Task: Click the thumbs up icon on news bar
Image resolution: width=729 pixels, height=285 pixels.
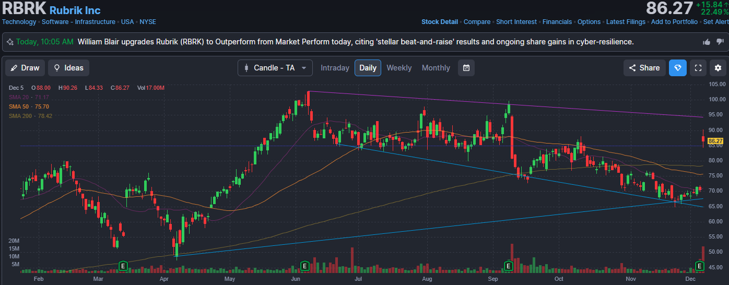Action: [x=707, y=42]
